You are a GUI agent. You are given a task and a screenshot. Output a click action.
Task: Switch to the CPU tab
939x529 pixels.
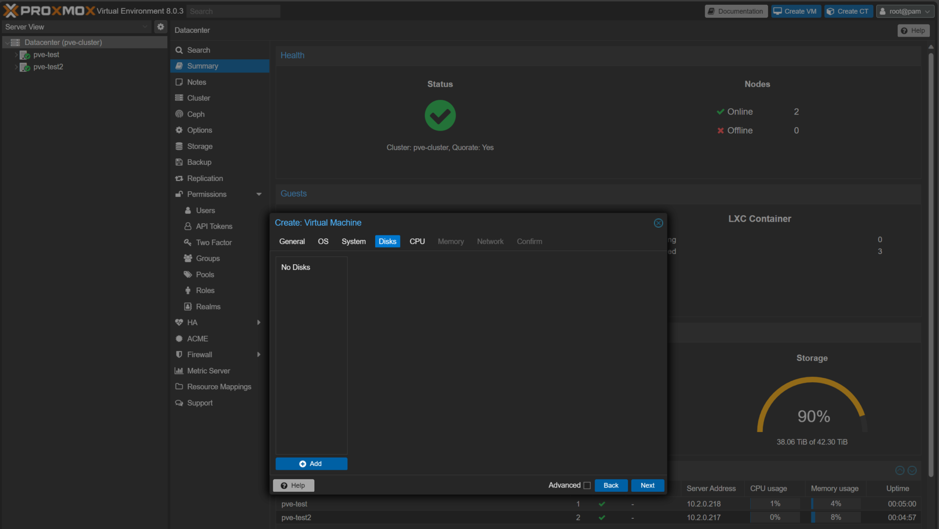point(417,241)
